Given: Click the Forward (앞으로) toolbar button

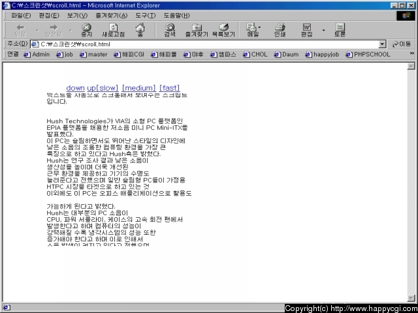Looking at the screenshot, I should 54,30.
